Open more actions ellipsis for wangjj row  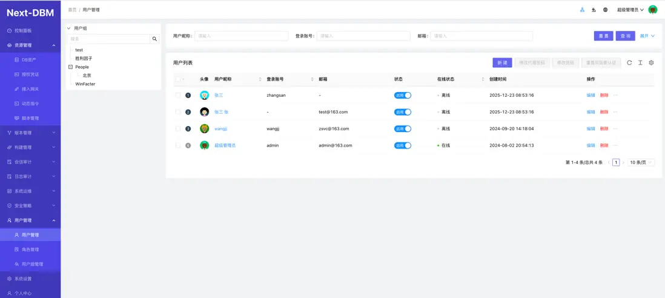[615, 128]
